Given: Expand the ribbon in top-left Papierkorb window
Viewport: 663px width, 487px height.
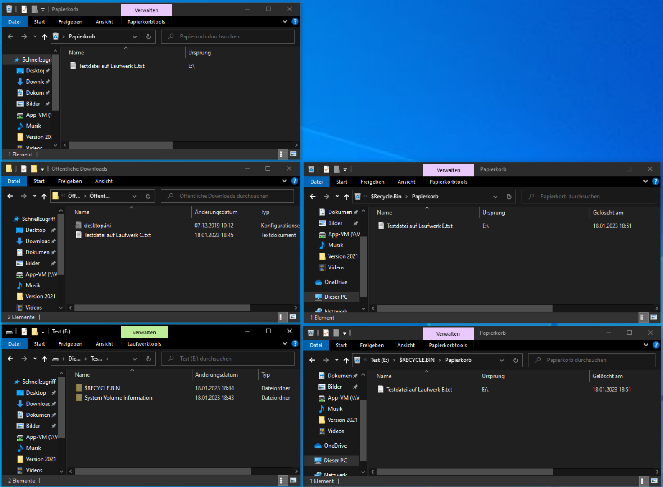Looking at the screenshot, I should pyautogui.click(x=285, y=21).
